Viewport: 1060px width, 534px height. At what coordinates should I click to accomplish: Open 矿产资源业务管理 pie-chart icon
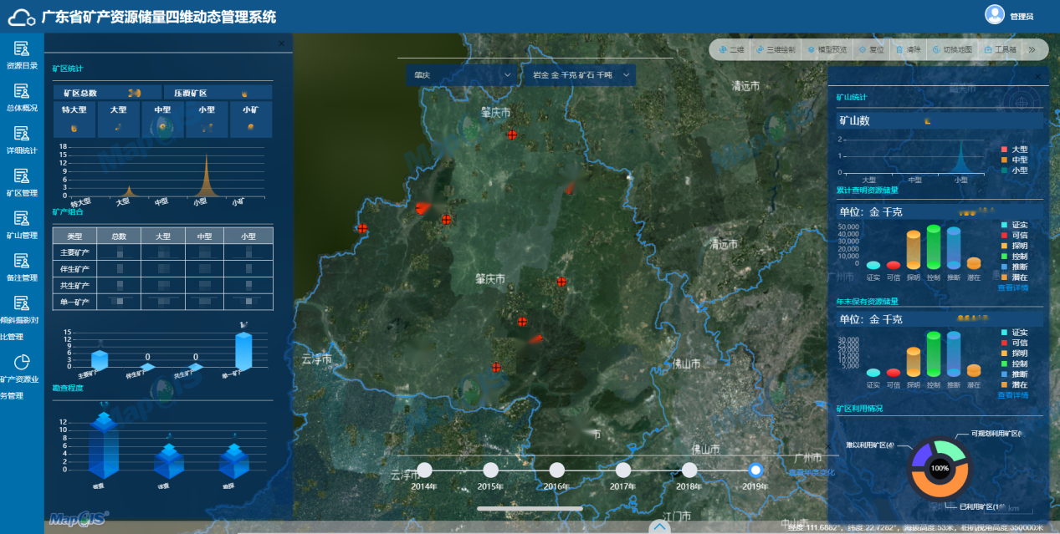point(23,361)
